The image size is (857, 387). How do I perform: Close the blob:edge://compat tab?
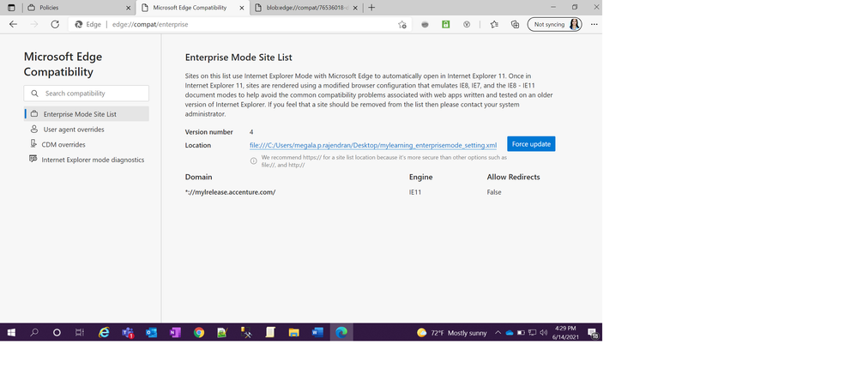tap(356, 9)
